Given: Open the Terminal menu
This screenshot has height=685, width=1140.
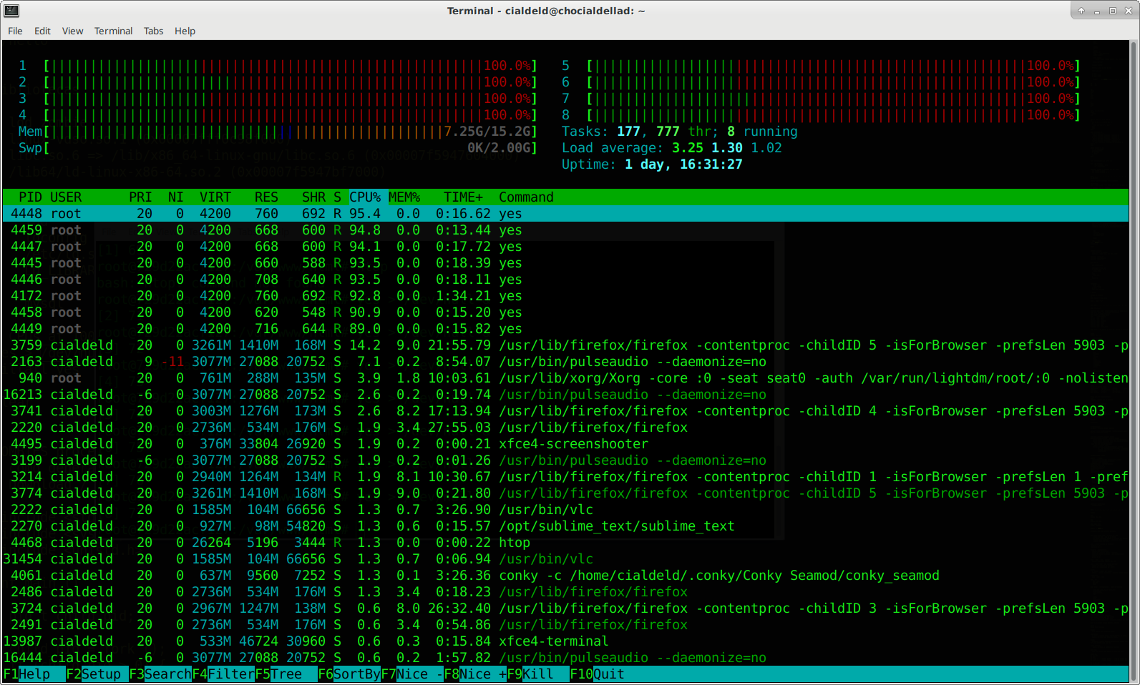Looking at the screenshot, I should click(113, 31).
